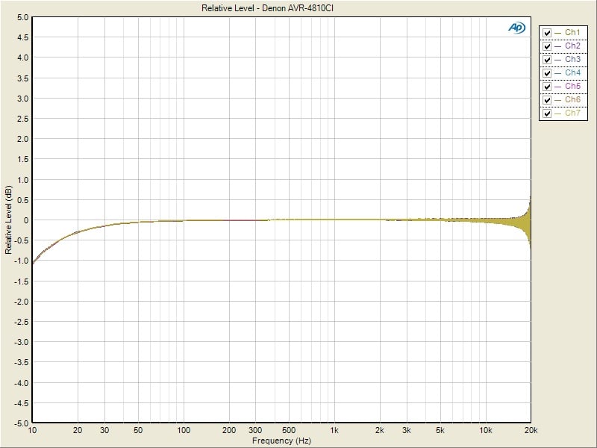Toggle the Ch1 trace checkbox

tap(548, 33)
